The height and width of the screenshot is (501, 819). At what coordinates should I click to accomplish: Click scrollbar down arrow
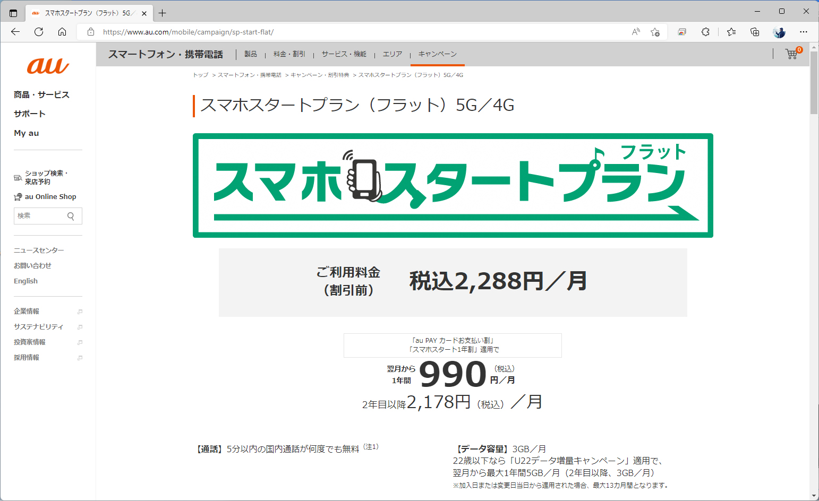(814, 496)
